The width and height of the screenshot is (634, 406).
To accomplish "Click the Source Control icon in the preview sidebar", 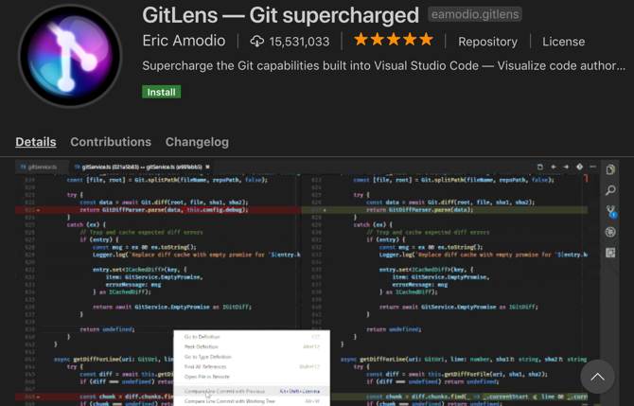I will pyautogui.click(x=611, y=211).
